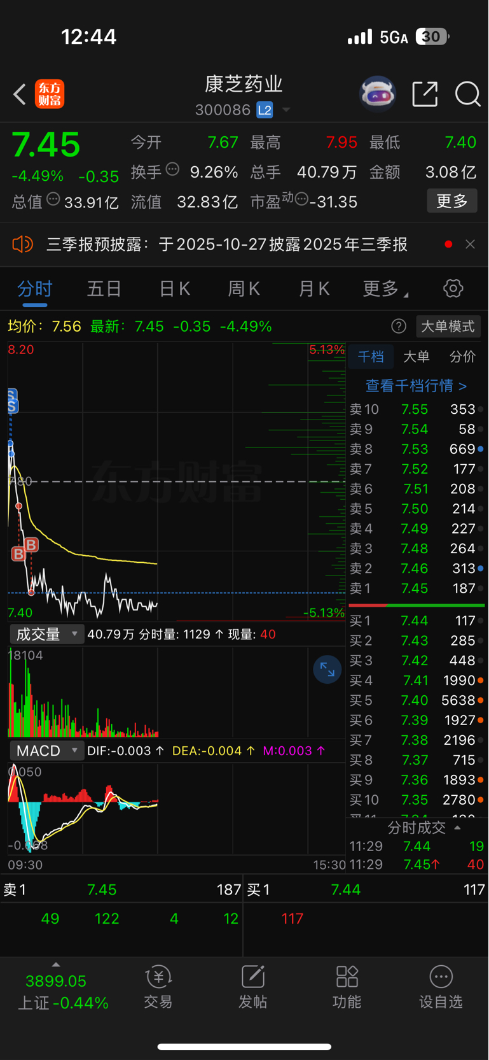489x1060 pixels.
Task: Click the 卖1 row in order book
Action: (417, 588)
